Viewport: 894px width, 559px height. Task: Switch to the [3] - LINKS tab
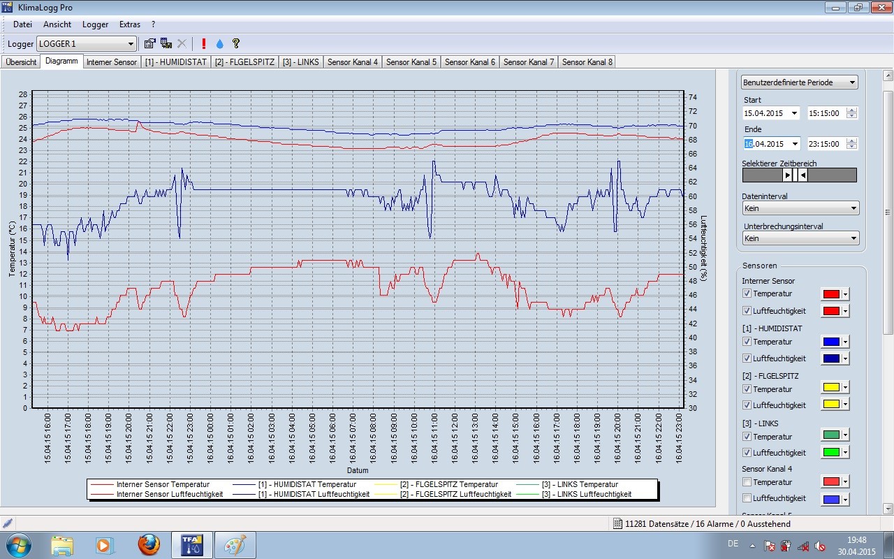(300, 62)
